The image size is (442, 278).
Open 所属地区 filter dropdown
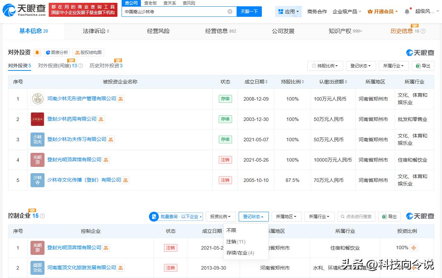(x=287, y=217)
